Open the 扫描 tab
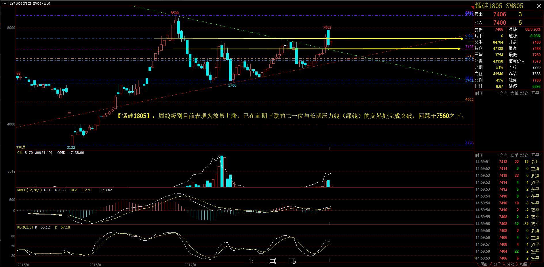Viewport: 544px width, 267px height. pos(524,264)
